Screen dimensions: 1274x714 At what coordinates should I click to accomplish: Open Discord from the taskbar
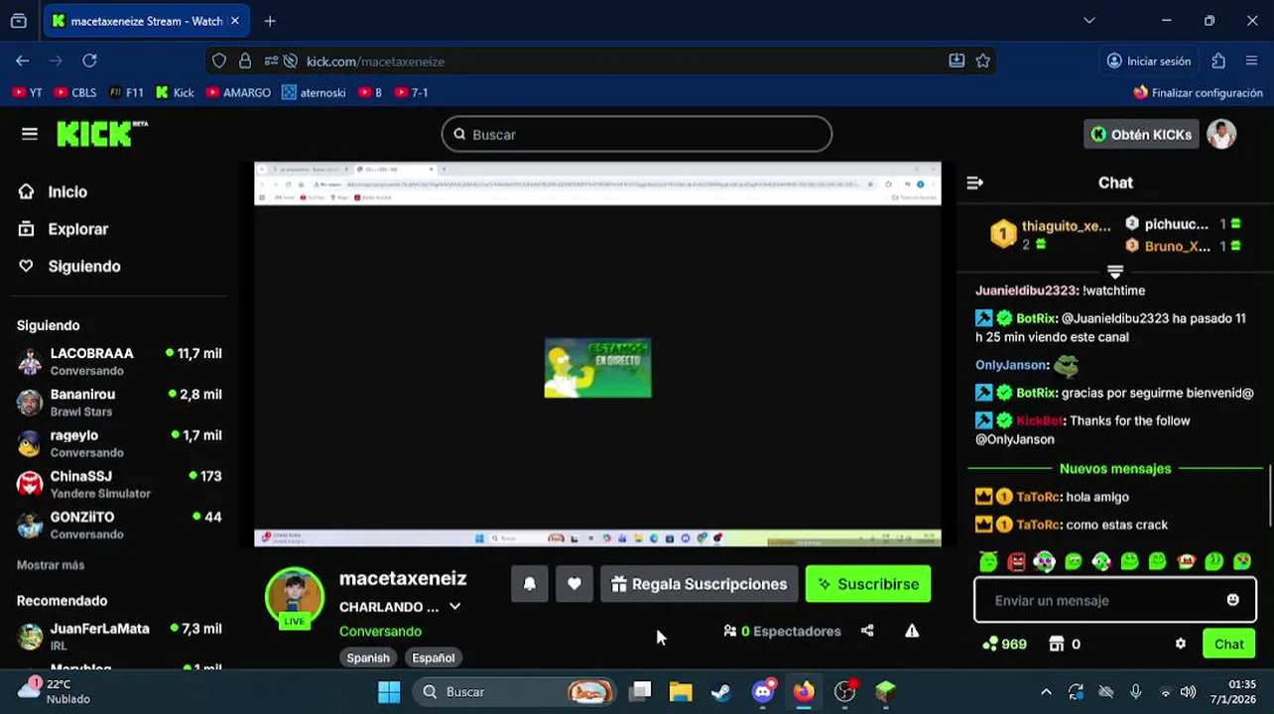(763, 691)
